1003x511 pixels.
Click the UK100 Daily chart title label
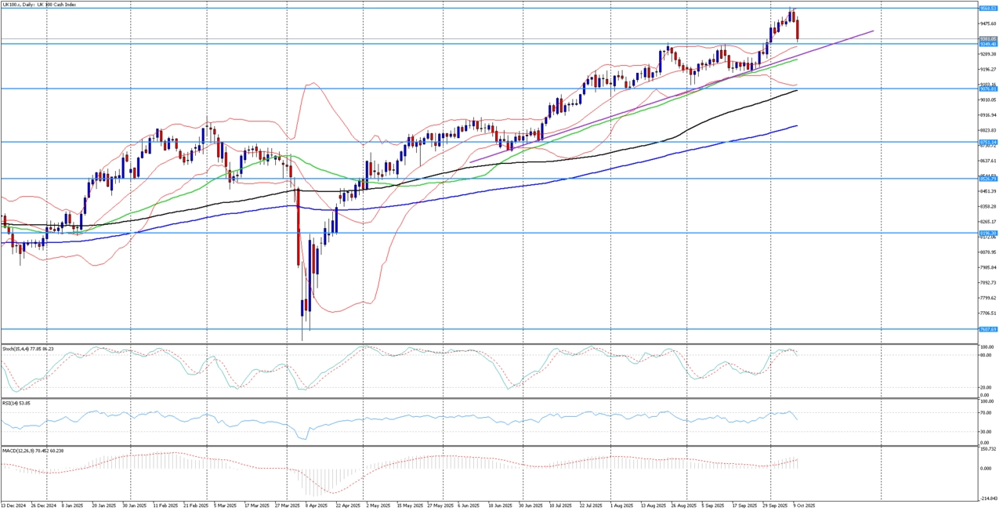pos(38,4)
